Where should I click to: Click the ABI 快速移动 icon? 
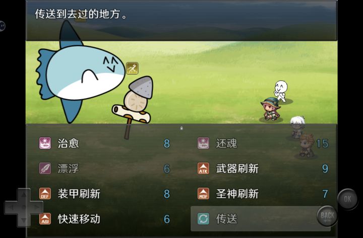click(x=45, y=219)
